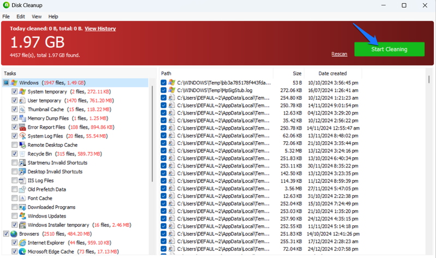436x258 pixels.
Task: Toggle the Windows group tri-state checkbox
Action: tap(6, 83)
